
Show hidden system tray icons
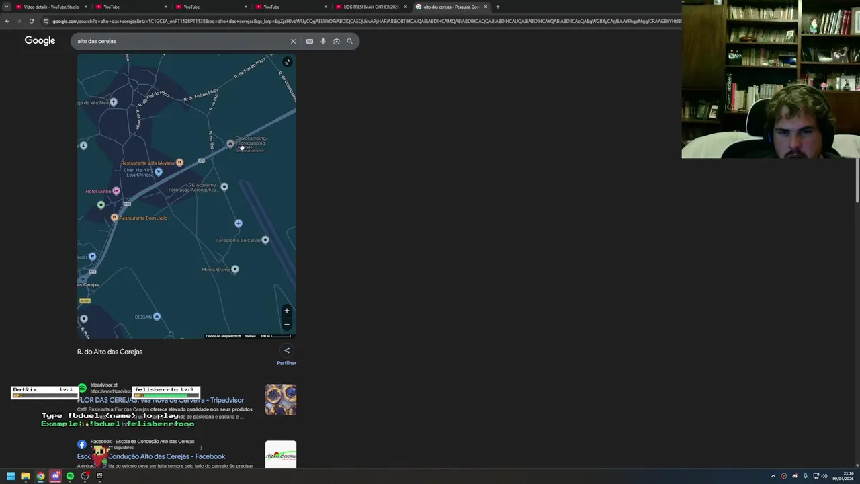point(773,476)
